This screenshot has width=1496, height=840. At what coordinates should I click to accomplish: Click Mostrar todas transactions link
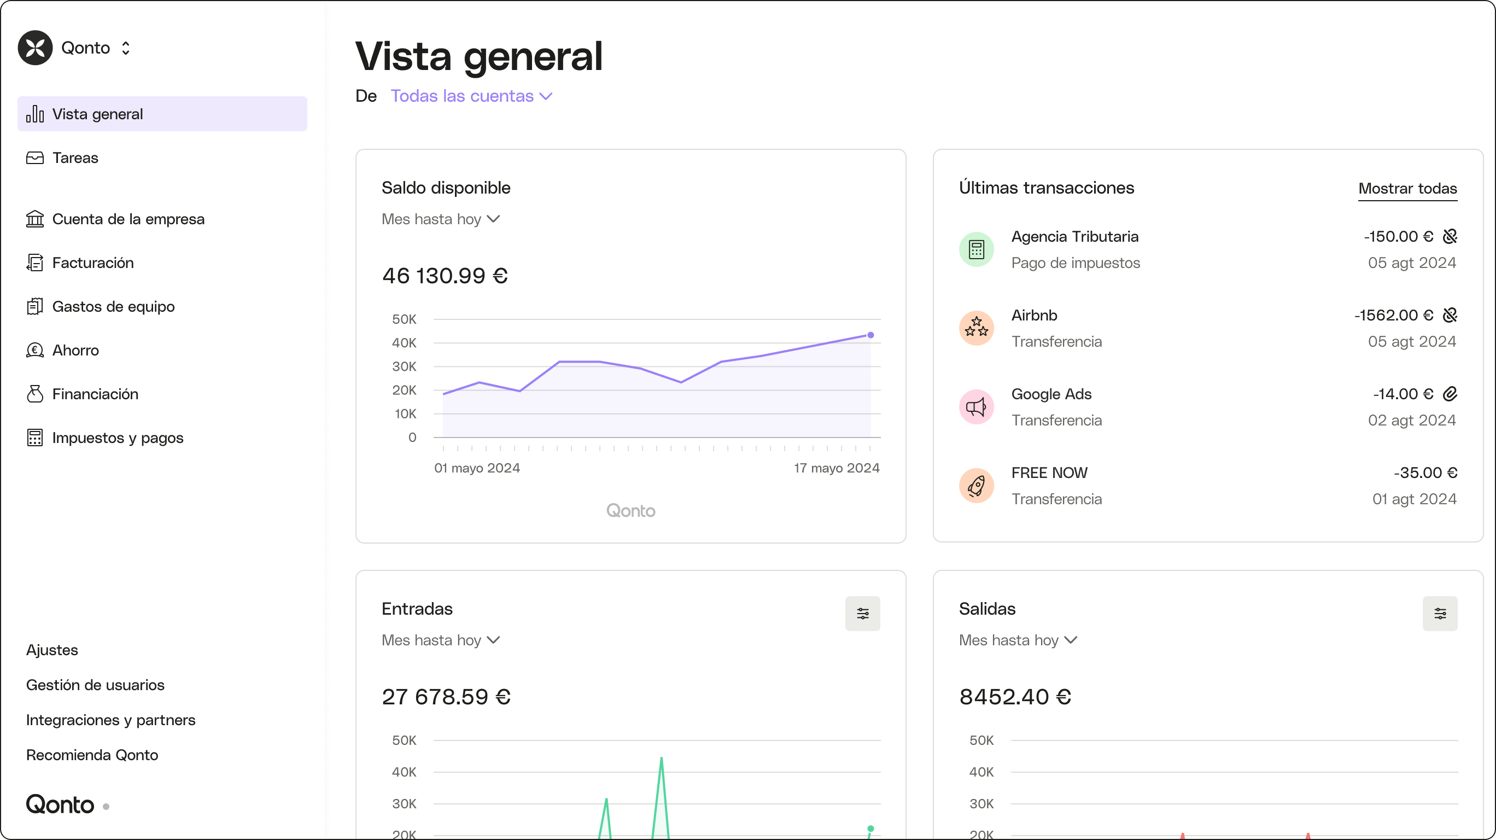pos(1408,188)
